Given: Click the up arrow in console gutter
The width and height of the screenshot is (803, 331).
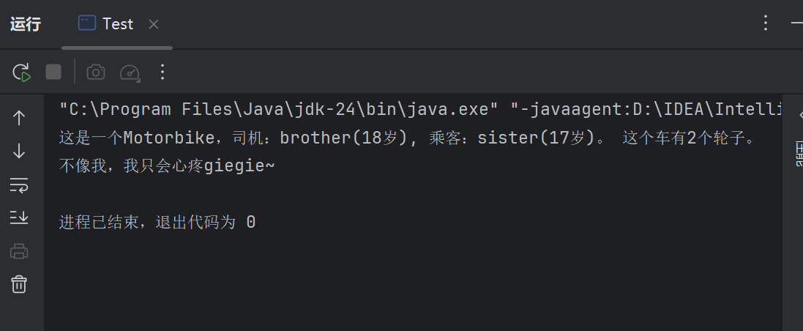Looking at the screenshot, I should 20,117.
